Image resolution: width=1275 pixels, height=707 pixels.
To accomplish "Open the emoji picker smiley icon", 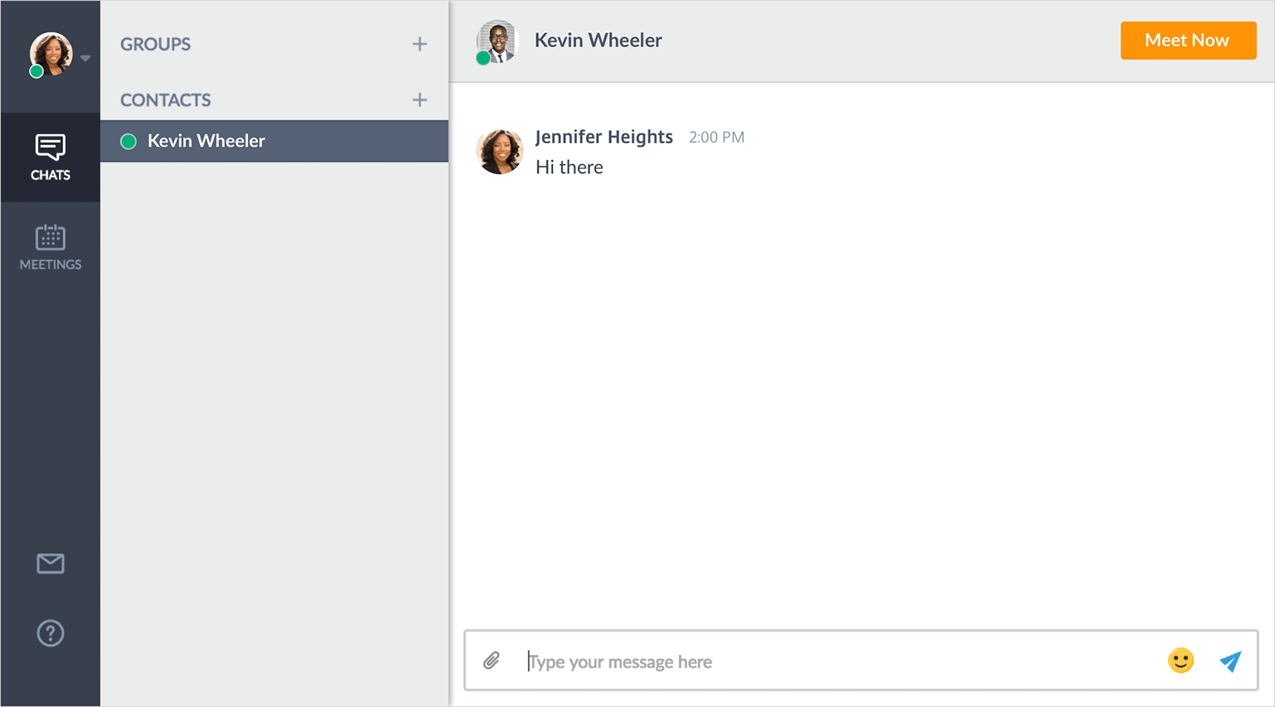I will [1180, 661].
